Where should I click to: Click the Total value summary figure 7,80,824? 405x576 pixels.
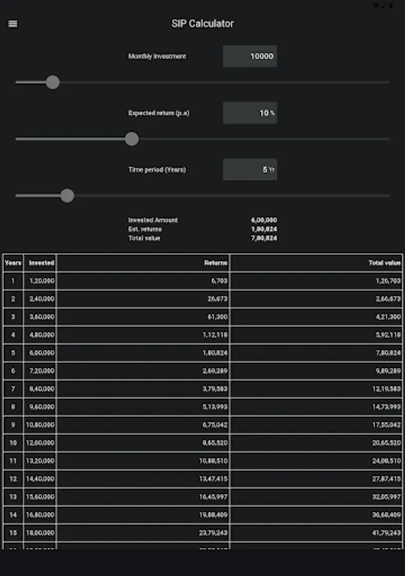pos(264,238)
